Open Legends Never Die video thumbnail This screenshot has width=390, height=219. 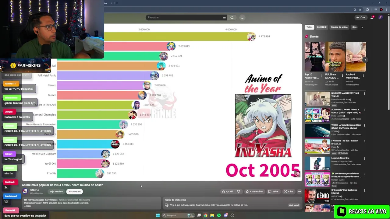pyautogui.click(x=317, y=163)
